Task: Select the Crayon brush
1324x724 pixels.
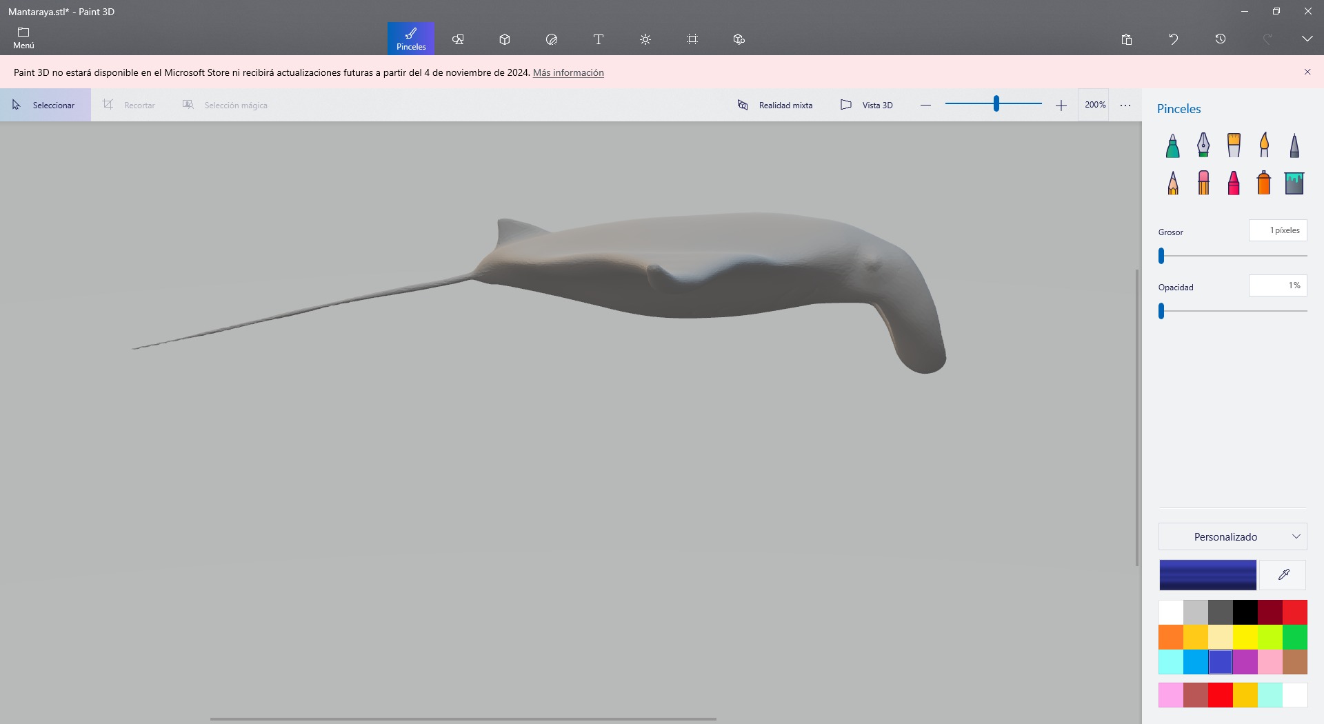Action: point(1234,183)
